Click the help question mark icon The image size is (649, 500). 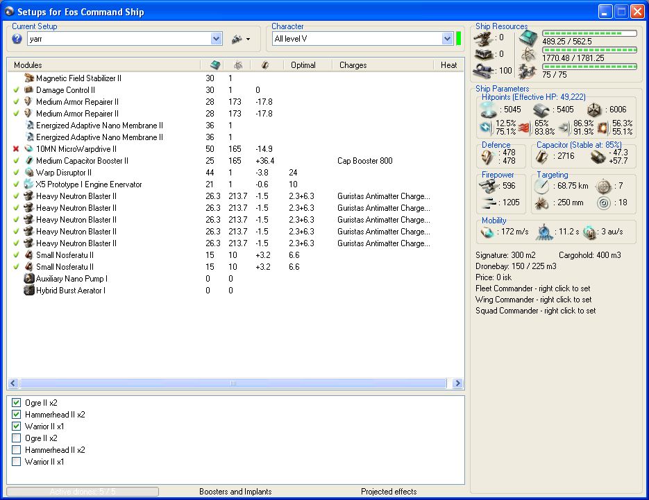(x=17, y=39)
